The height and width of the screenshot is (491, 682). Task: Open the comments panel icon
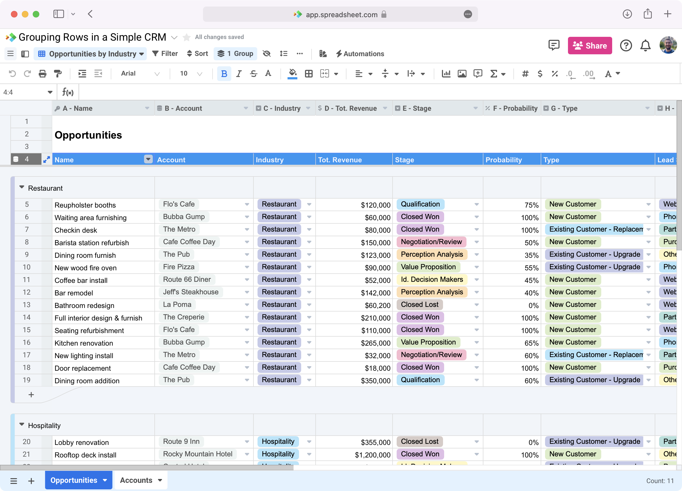click(x=554, y=45)
